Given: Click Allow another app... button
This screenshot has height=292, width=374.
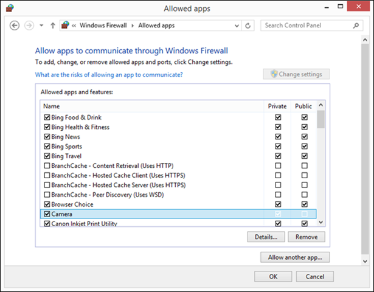Looking at the screenshot, I should click(x=295, y=257).
